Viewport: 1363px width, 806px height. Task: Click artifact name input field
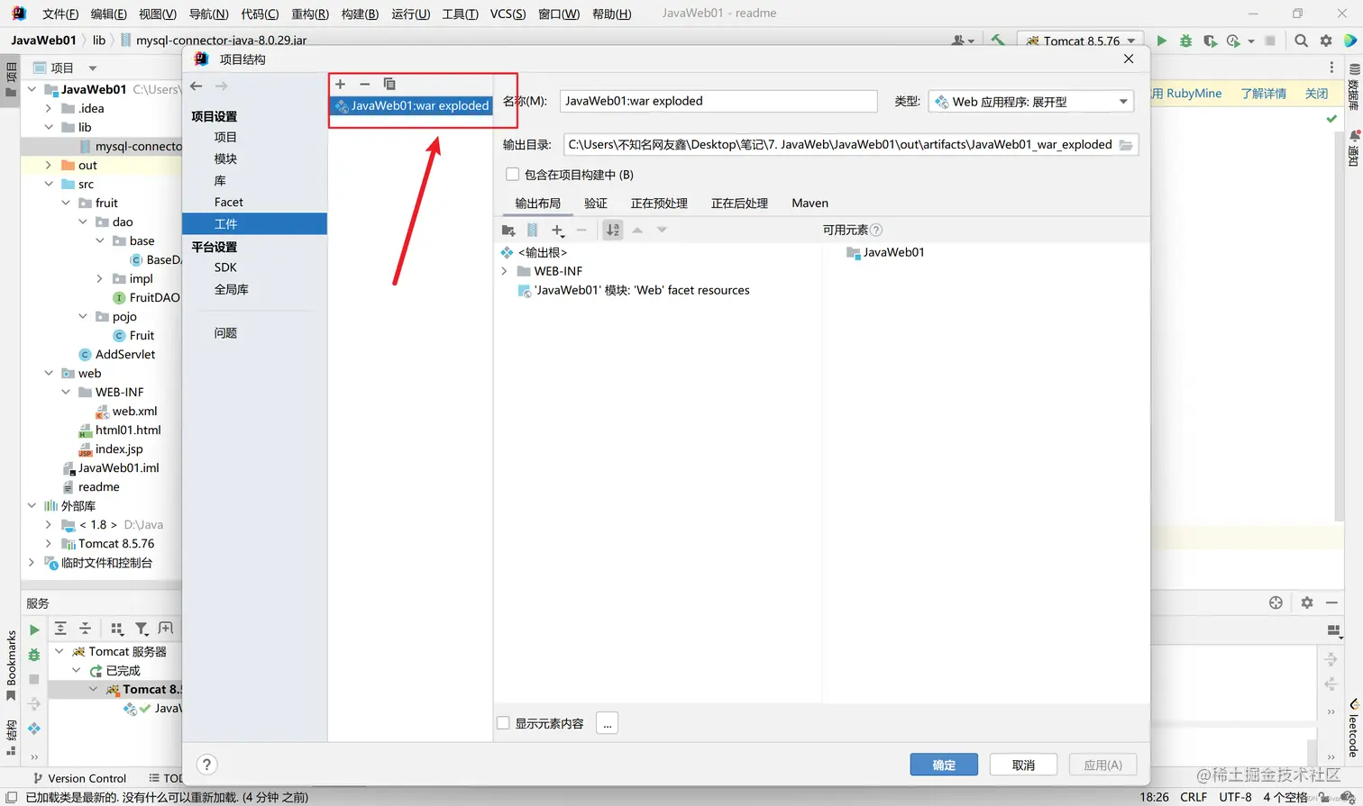coord(718,101)
